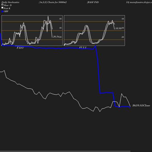Click the FULL stochastic chart label
152x152 pixels.
click(x=83, y=47)
